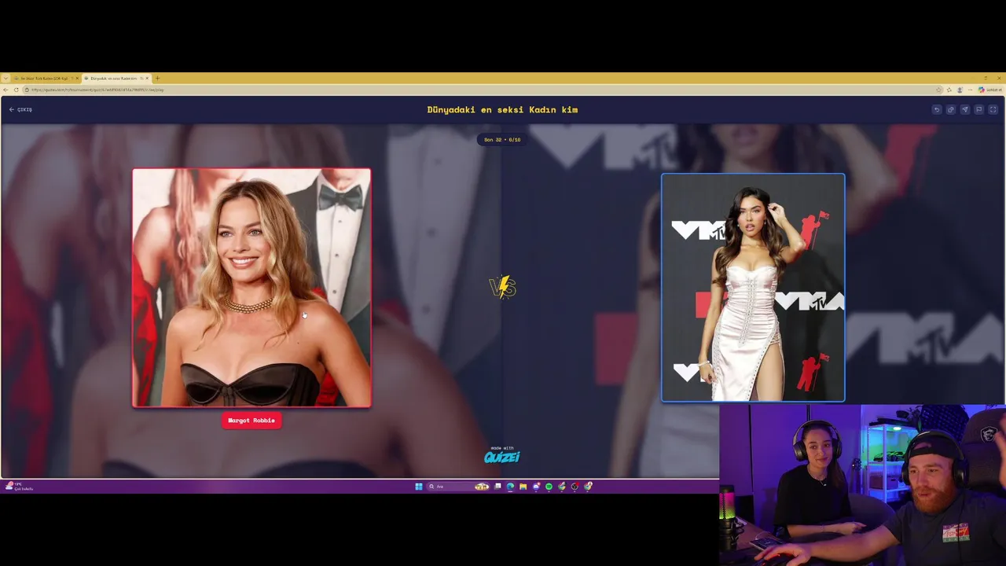Add this page to favorites star

pyautogui.click(x=938, y=90)
